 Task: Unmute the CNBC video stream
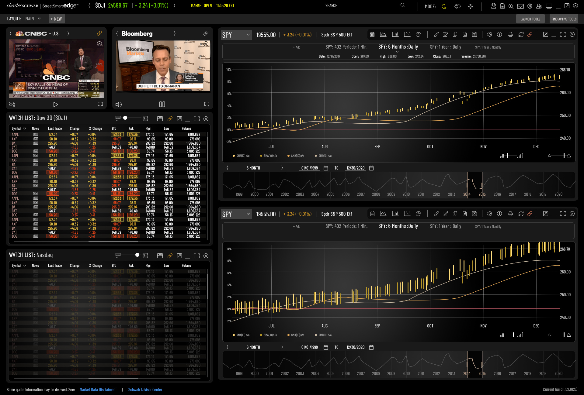click(12, 105)
